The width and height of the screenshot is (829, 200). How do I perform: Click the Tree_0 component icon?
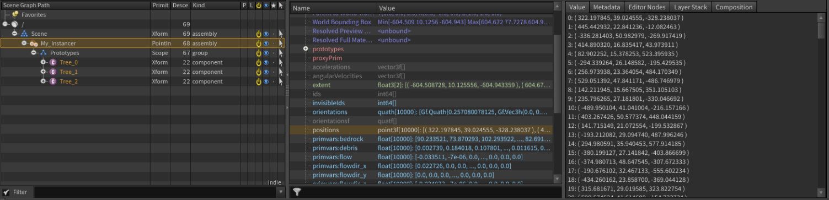pyautogui.click(x=53, y=62)
